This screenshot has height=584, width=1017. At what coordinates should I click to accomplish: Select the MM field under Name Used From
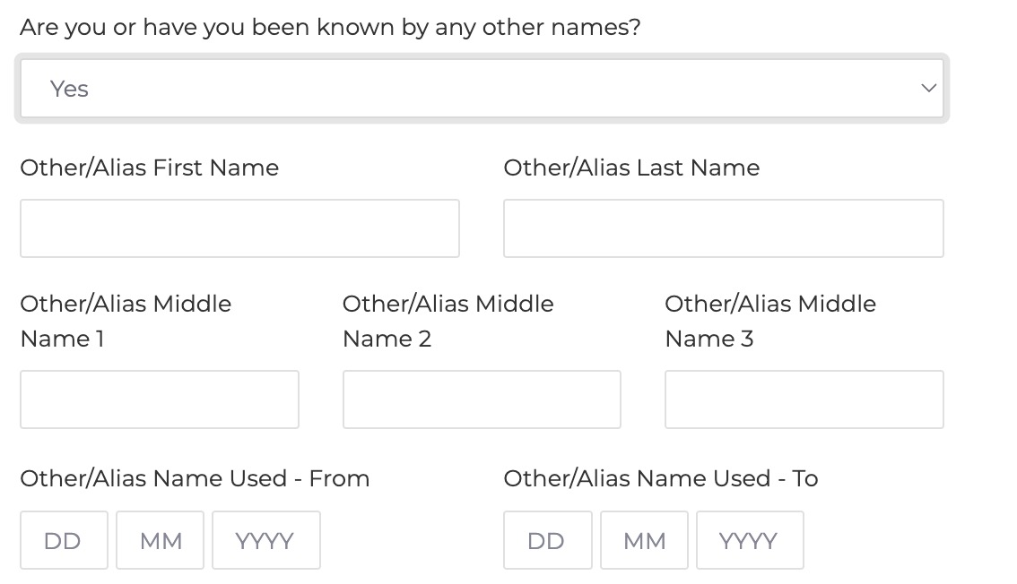click(160, 539)
